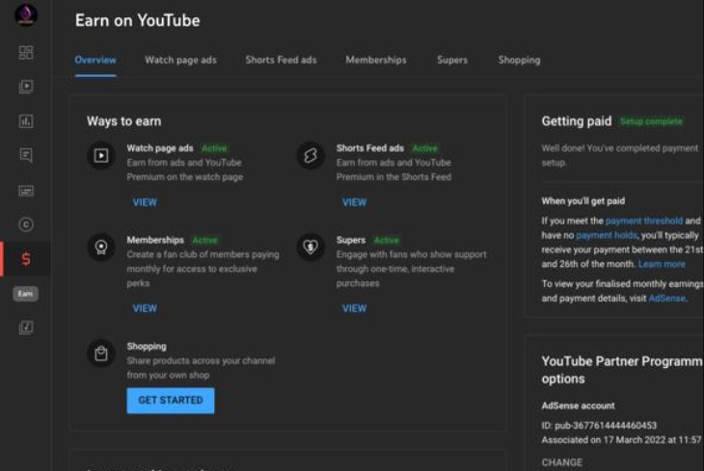Viewport: 704px width, 471px height.
Task: Open the Analytics chart icon in sidebar
Action: coord(26,121)
